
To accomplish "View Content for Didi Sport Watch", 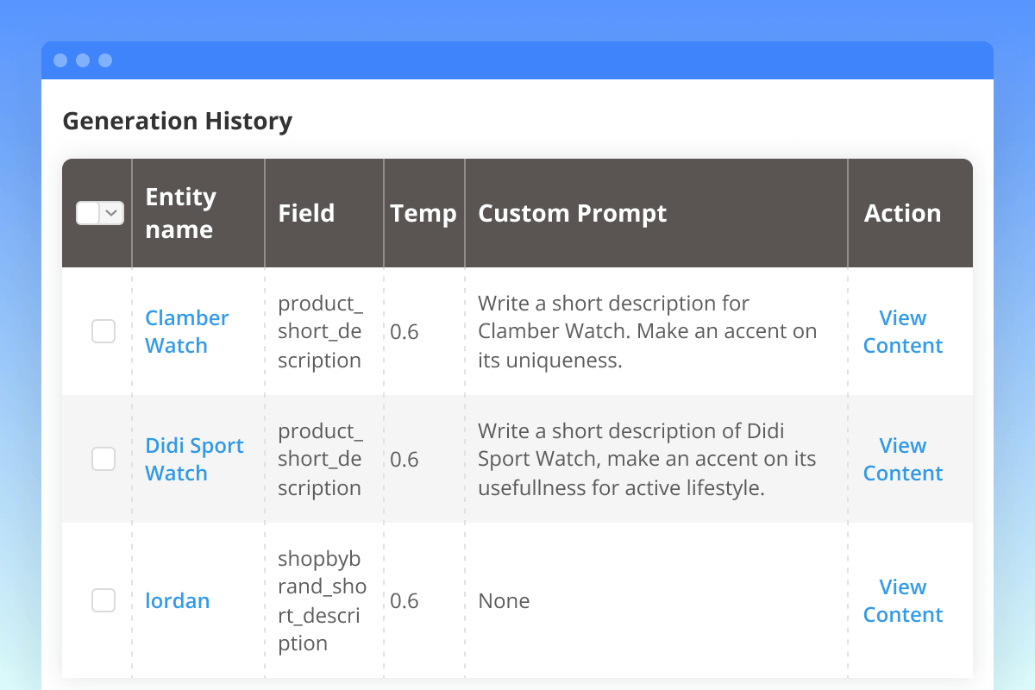I will (x=902, y=459).
